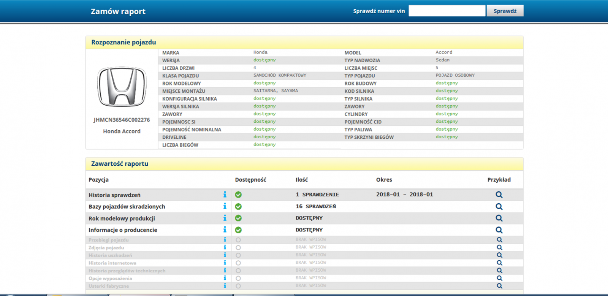Click VIN text JHMCN36546C002276
The height and width of the screenshot is (296, 608).
(x=122, y=120)
